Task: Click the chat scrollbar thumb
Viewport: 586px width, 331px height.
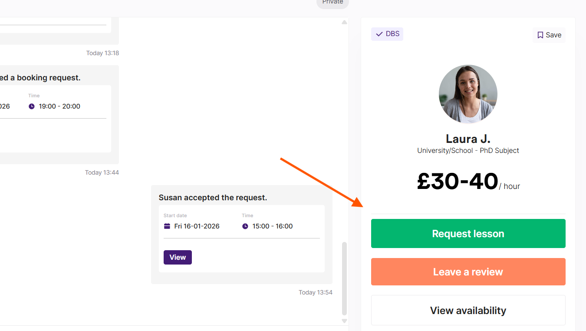Action: [x=345, y=278]
